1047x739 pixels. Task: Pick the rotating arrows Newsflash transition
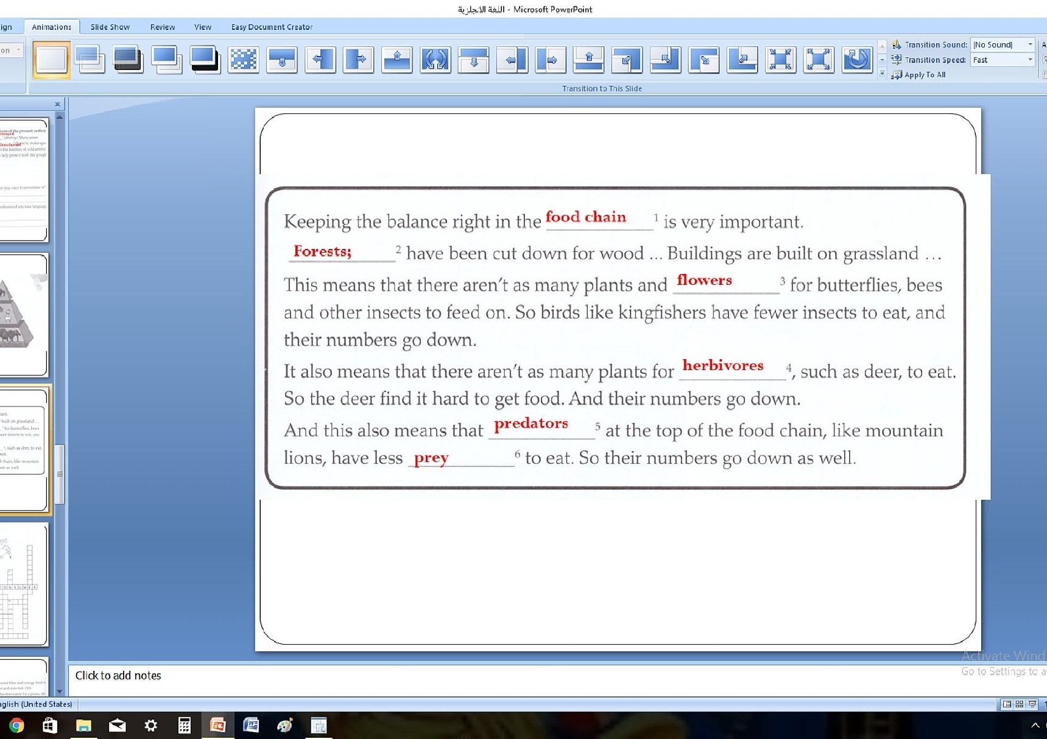tap(435, 60)
